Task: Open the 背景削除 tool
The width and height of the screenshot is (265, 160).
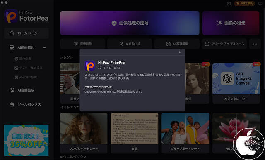Action: 83,44
